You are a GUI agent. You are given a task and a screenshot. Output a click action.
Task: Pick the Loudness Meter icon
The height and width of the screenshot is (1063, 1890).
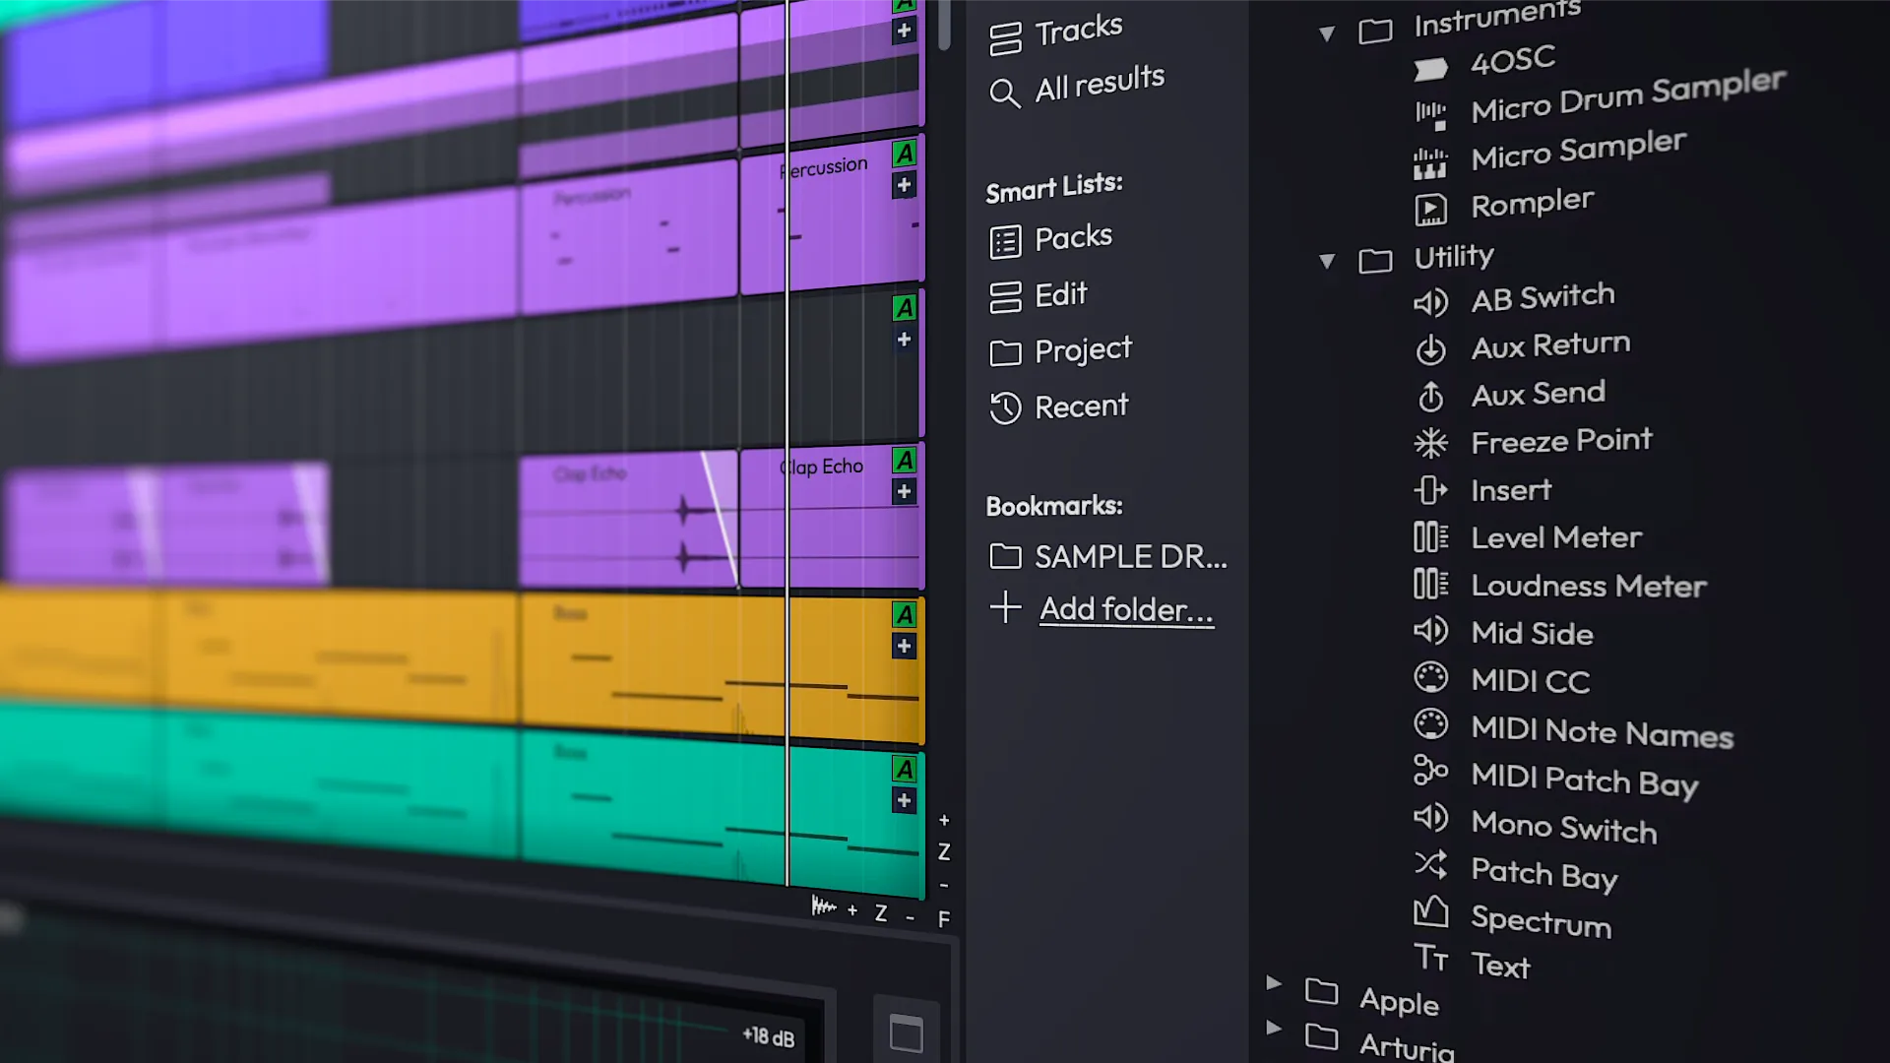pos(1430,584)
